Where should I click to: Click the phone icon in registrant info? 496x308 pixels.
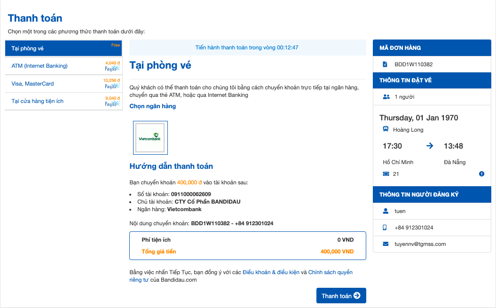(385, 228)
